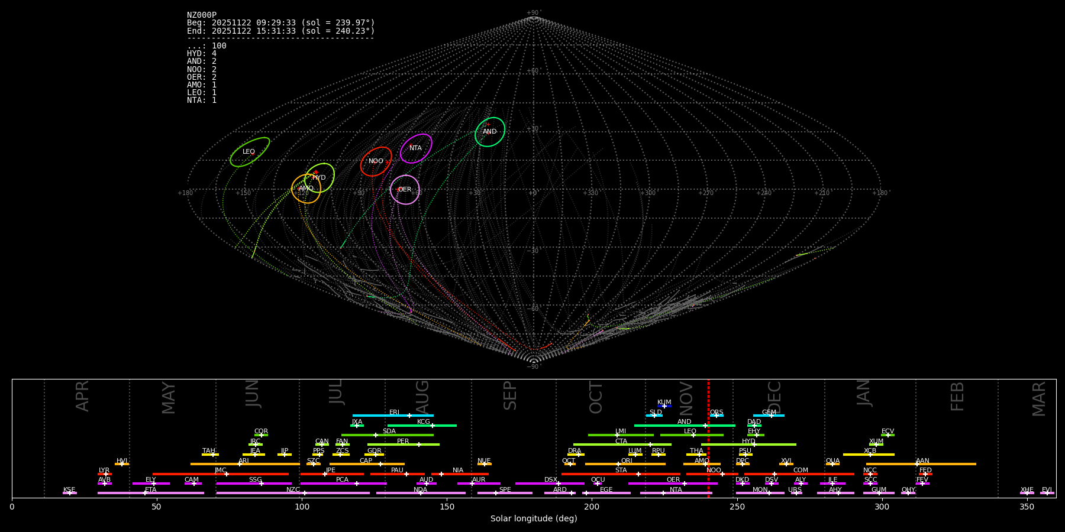Click the 250 tick on solar longitude axis
This screenshot has height=532, width=1065.
(737, 507)
